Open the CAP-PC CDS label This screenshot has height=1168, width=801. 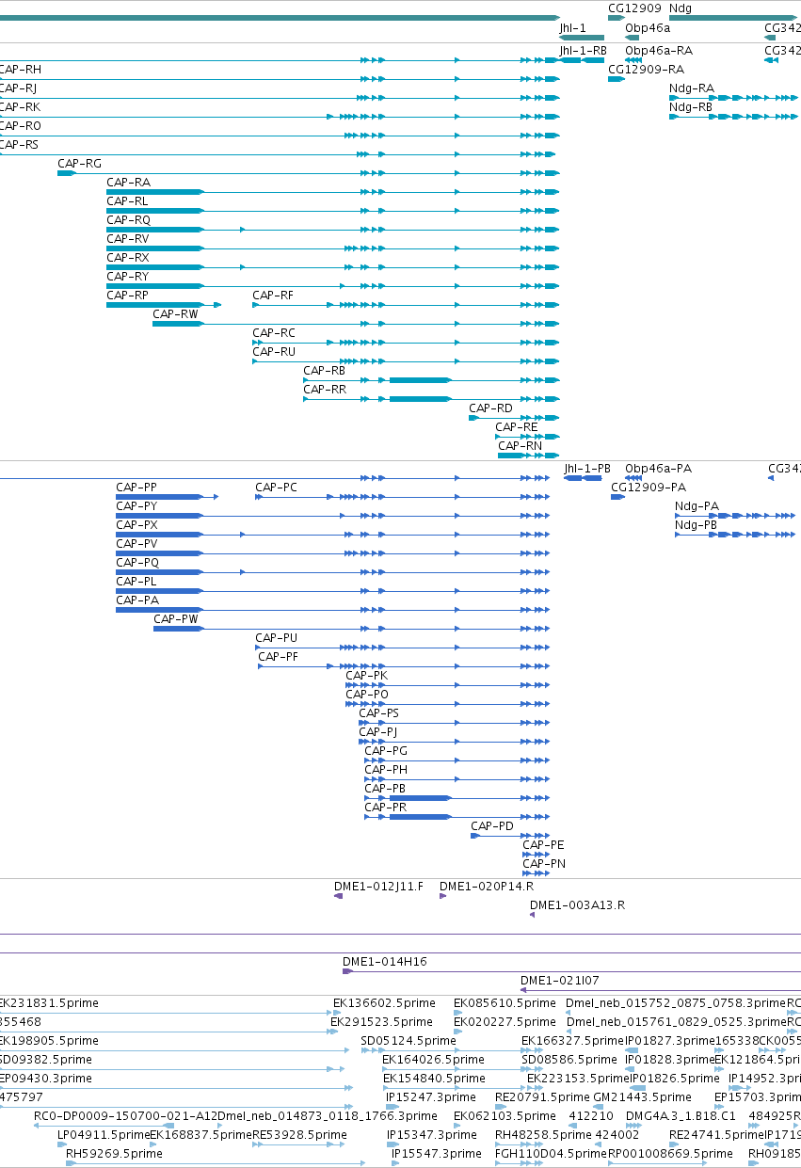277,488
